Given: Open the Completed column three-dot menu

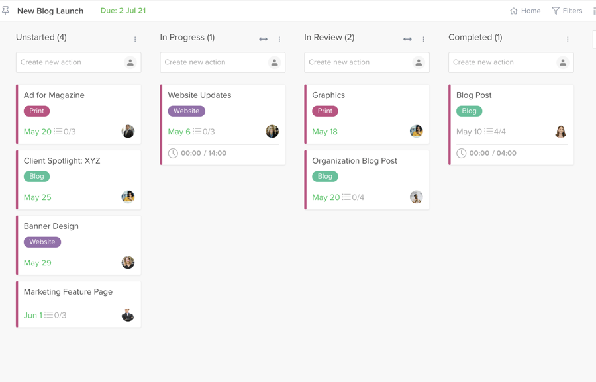Looking at the screenshot, I should [x=568, y=39].
